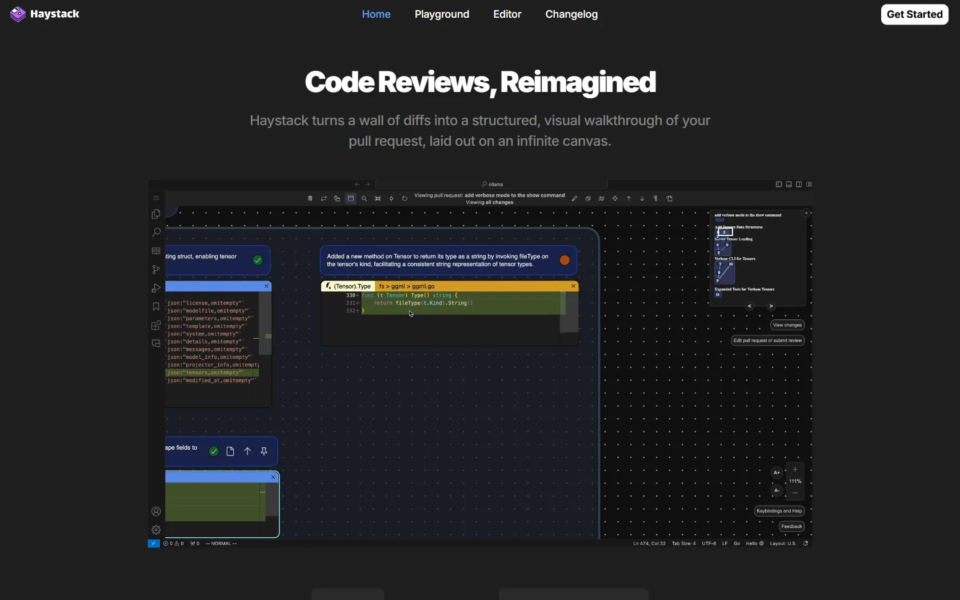Decrease font size with A- button
This screenshot has width=960, height=600.
click(x=777, y=490)
